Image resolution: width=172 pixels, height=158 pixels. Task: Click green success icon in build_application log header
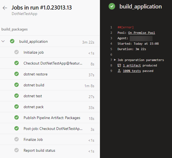coord(112,7)
